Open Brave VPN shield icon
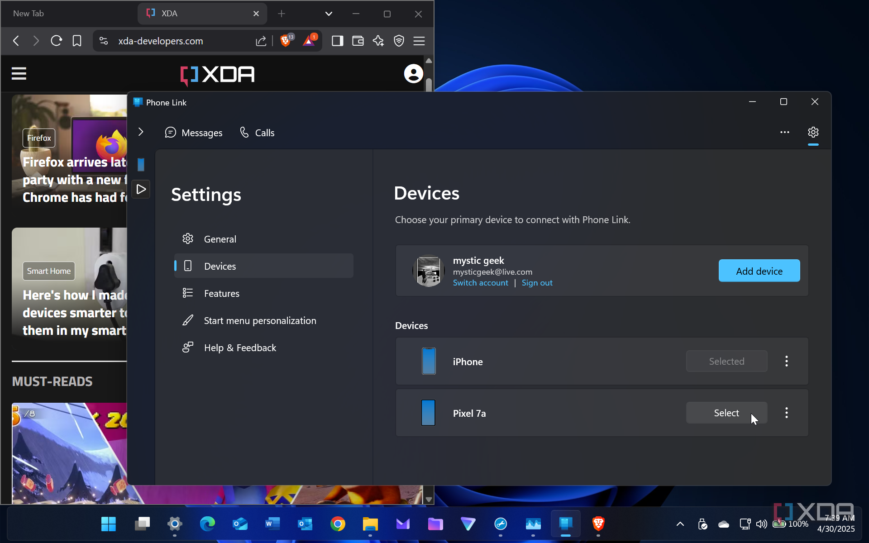The image size is (869, 543). (x=399, y=41)
